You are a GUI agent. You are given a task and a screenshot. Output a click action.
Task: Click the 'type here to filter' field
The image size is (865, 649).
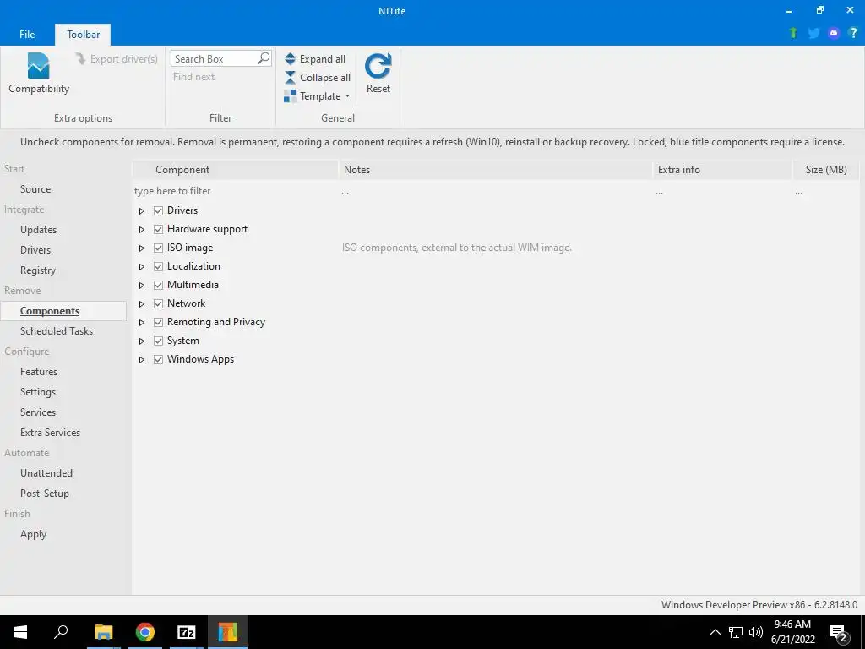[235, 191]
